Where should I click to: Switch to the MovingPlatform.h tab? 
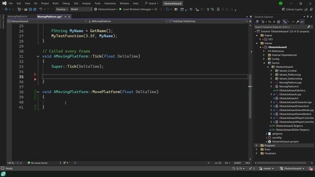point(18,17)
